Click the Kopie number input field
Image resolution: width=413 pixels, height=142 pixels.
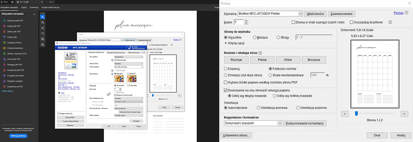coord(239,22)
